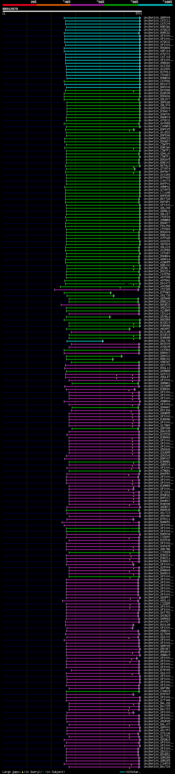Click the cyan =100char scale legend

[x=130, y=772]
